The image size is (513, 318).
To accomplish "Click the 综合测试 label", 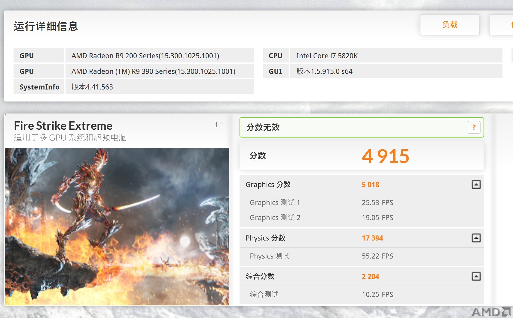I will click(264, 295).
